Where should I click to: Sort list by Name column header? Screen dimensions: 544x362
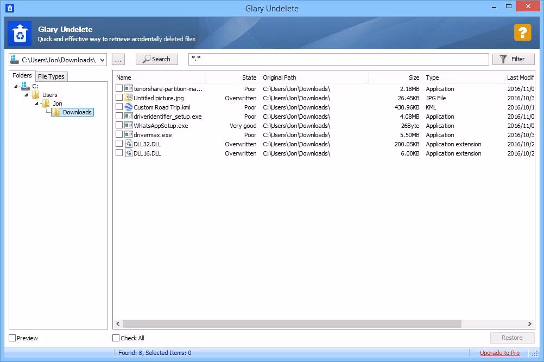click(159, 77)
